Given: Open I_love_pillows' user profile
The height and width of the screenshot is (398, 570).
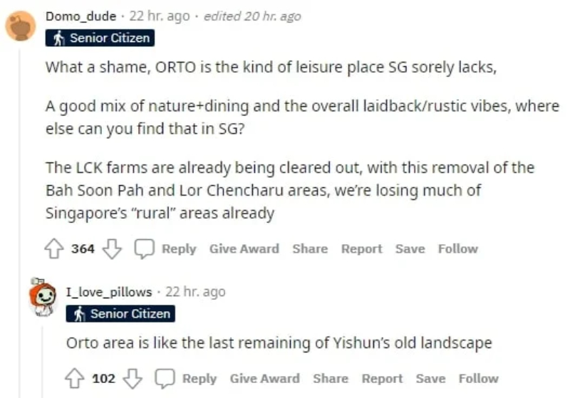Looking at the screenshot, I should tap(108, 292).
